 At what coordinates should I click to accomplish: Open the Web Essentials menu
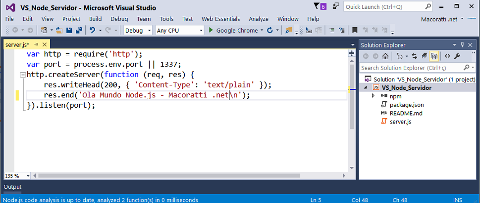tap(220, 19)
